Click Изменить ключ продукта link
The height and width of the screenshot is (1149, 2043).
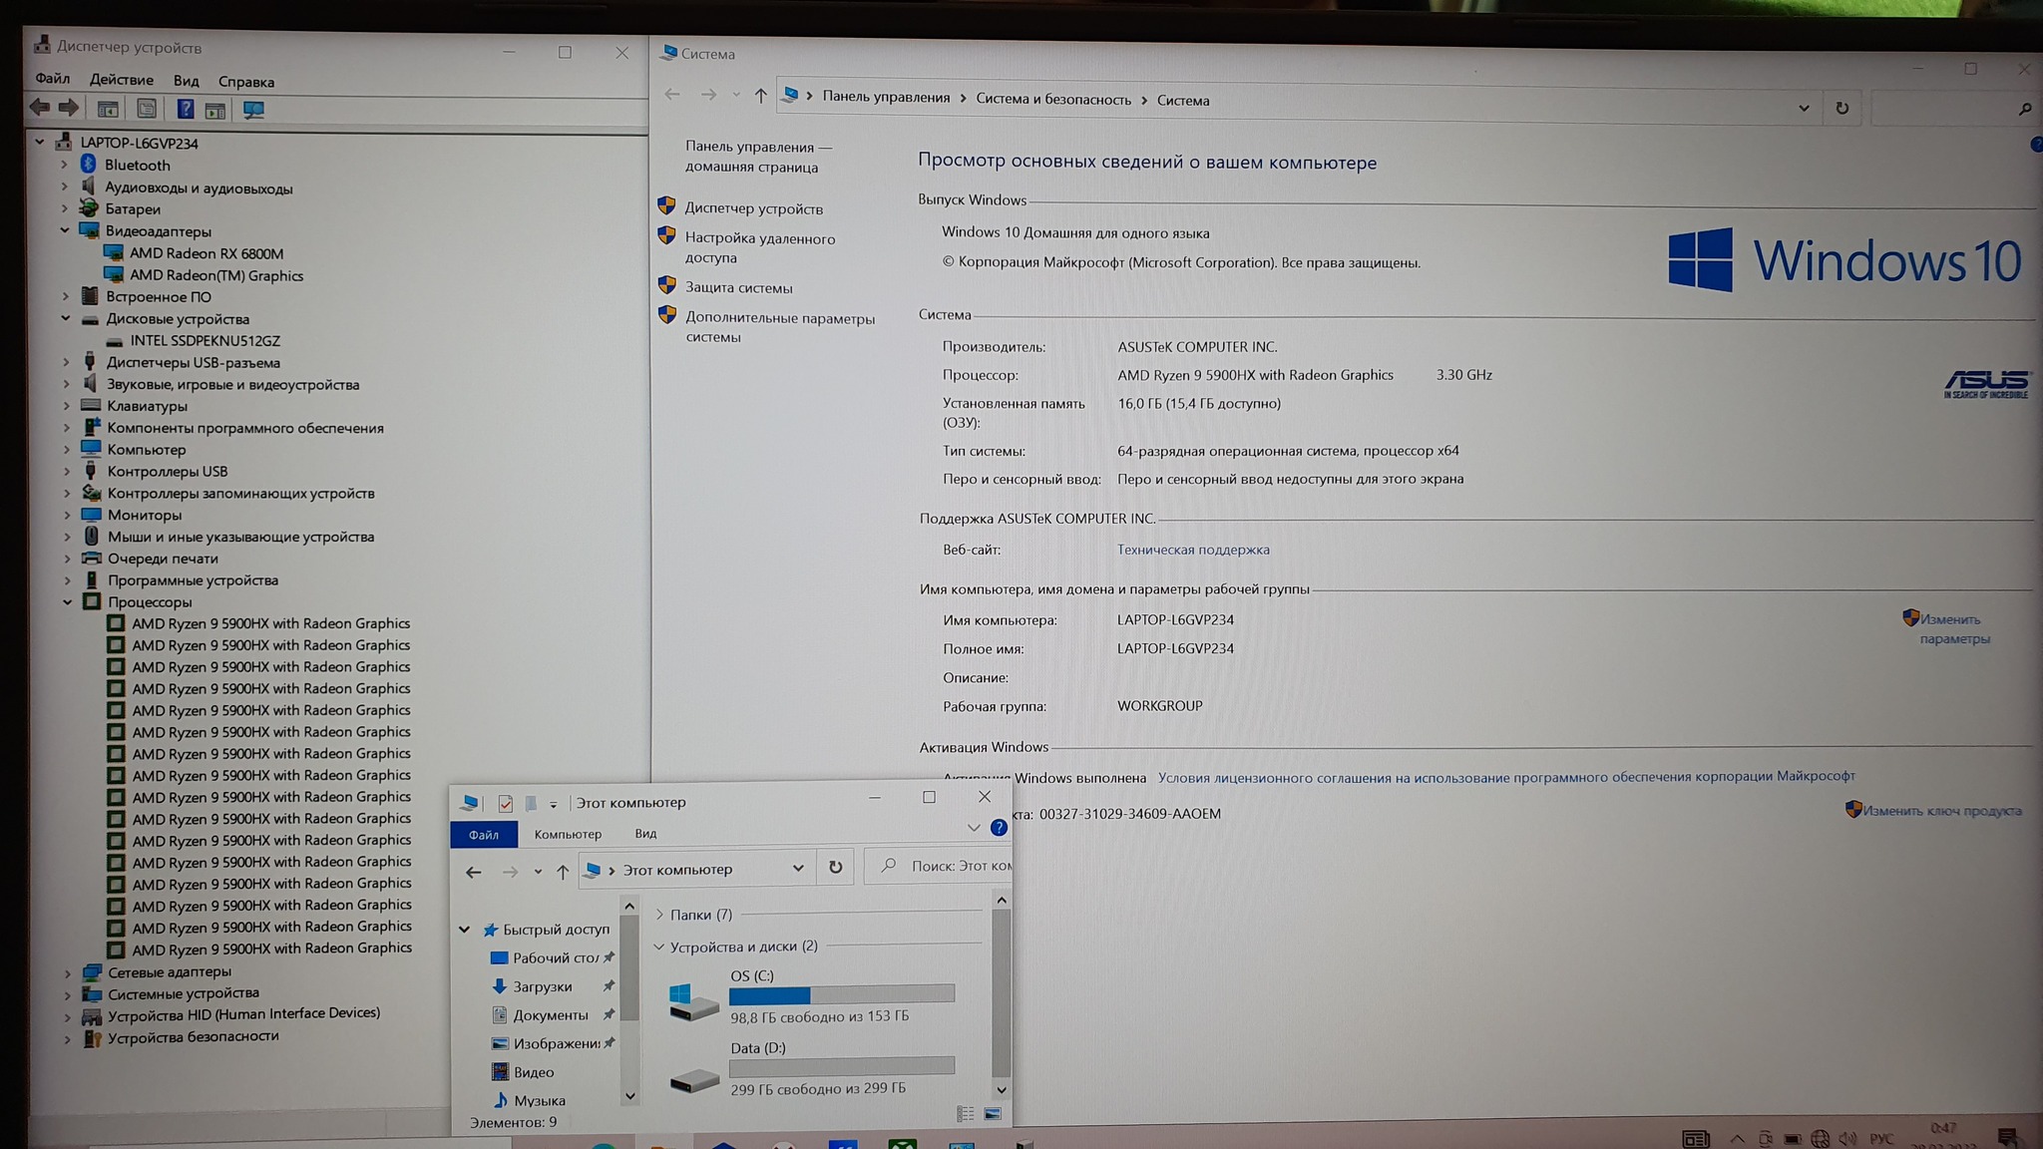(1942, 811)
